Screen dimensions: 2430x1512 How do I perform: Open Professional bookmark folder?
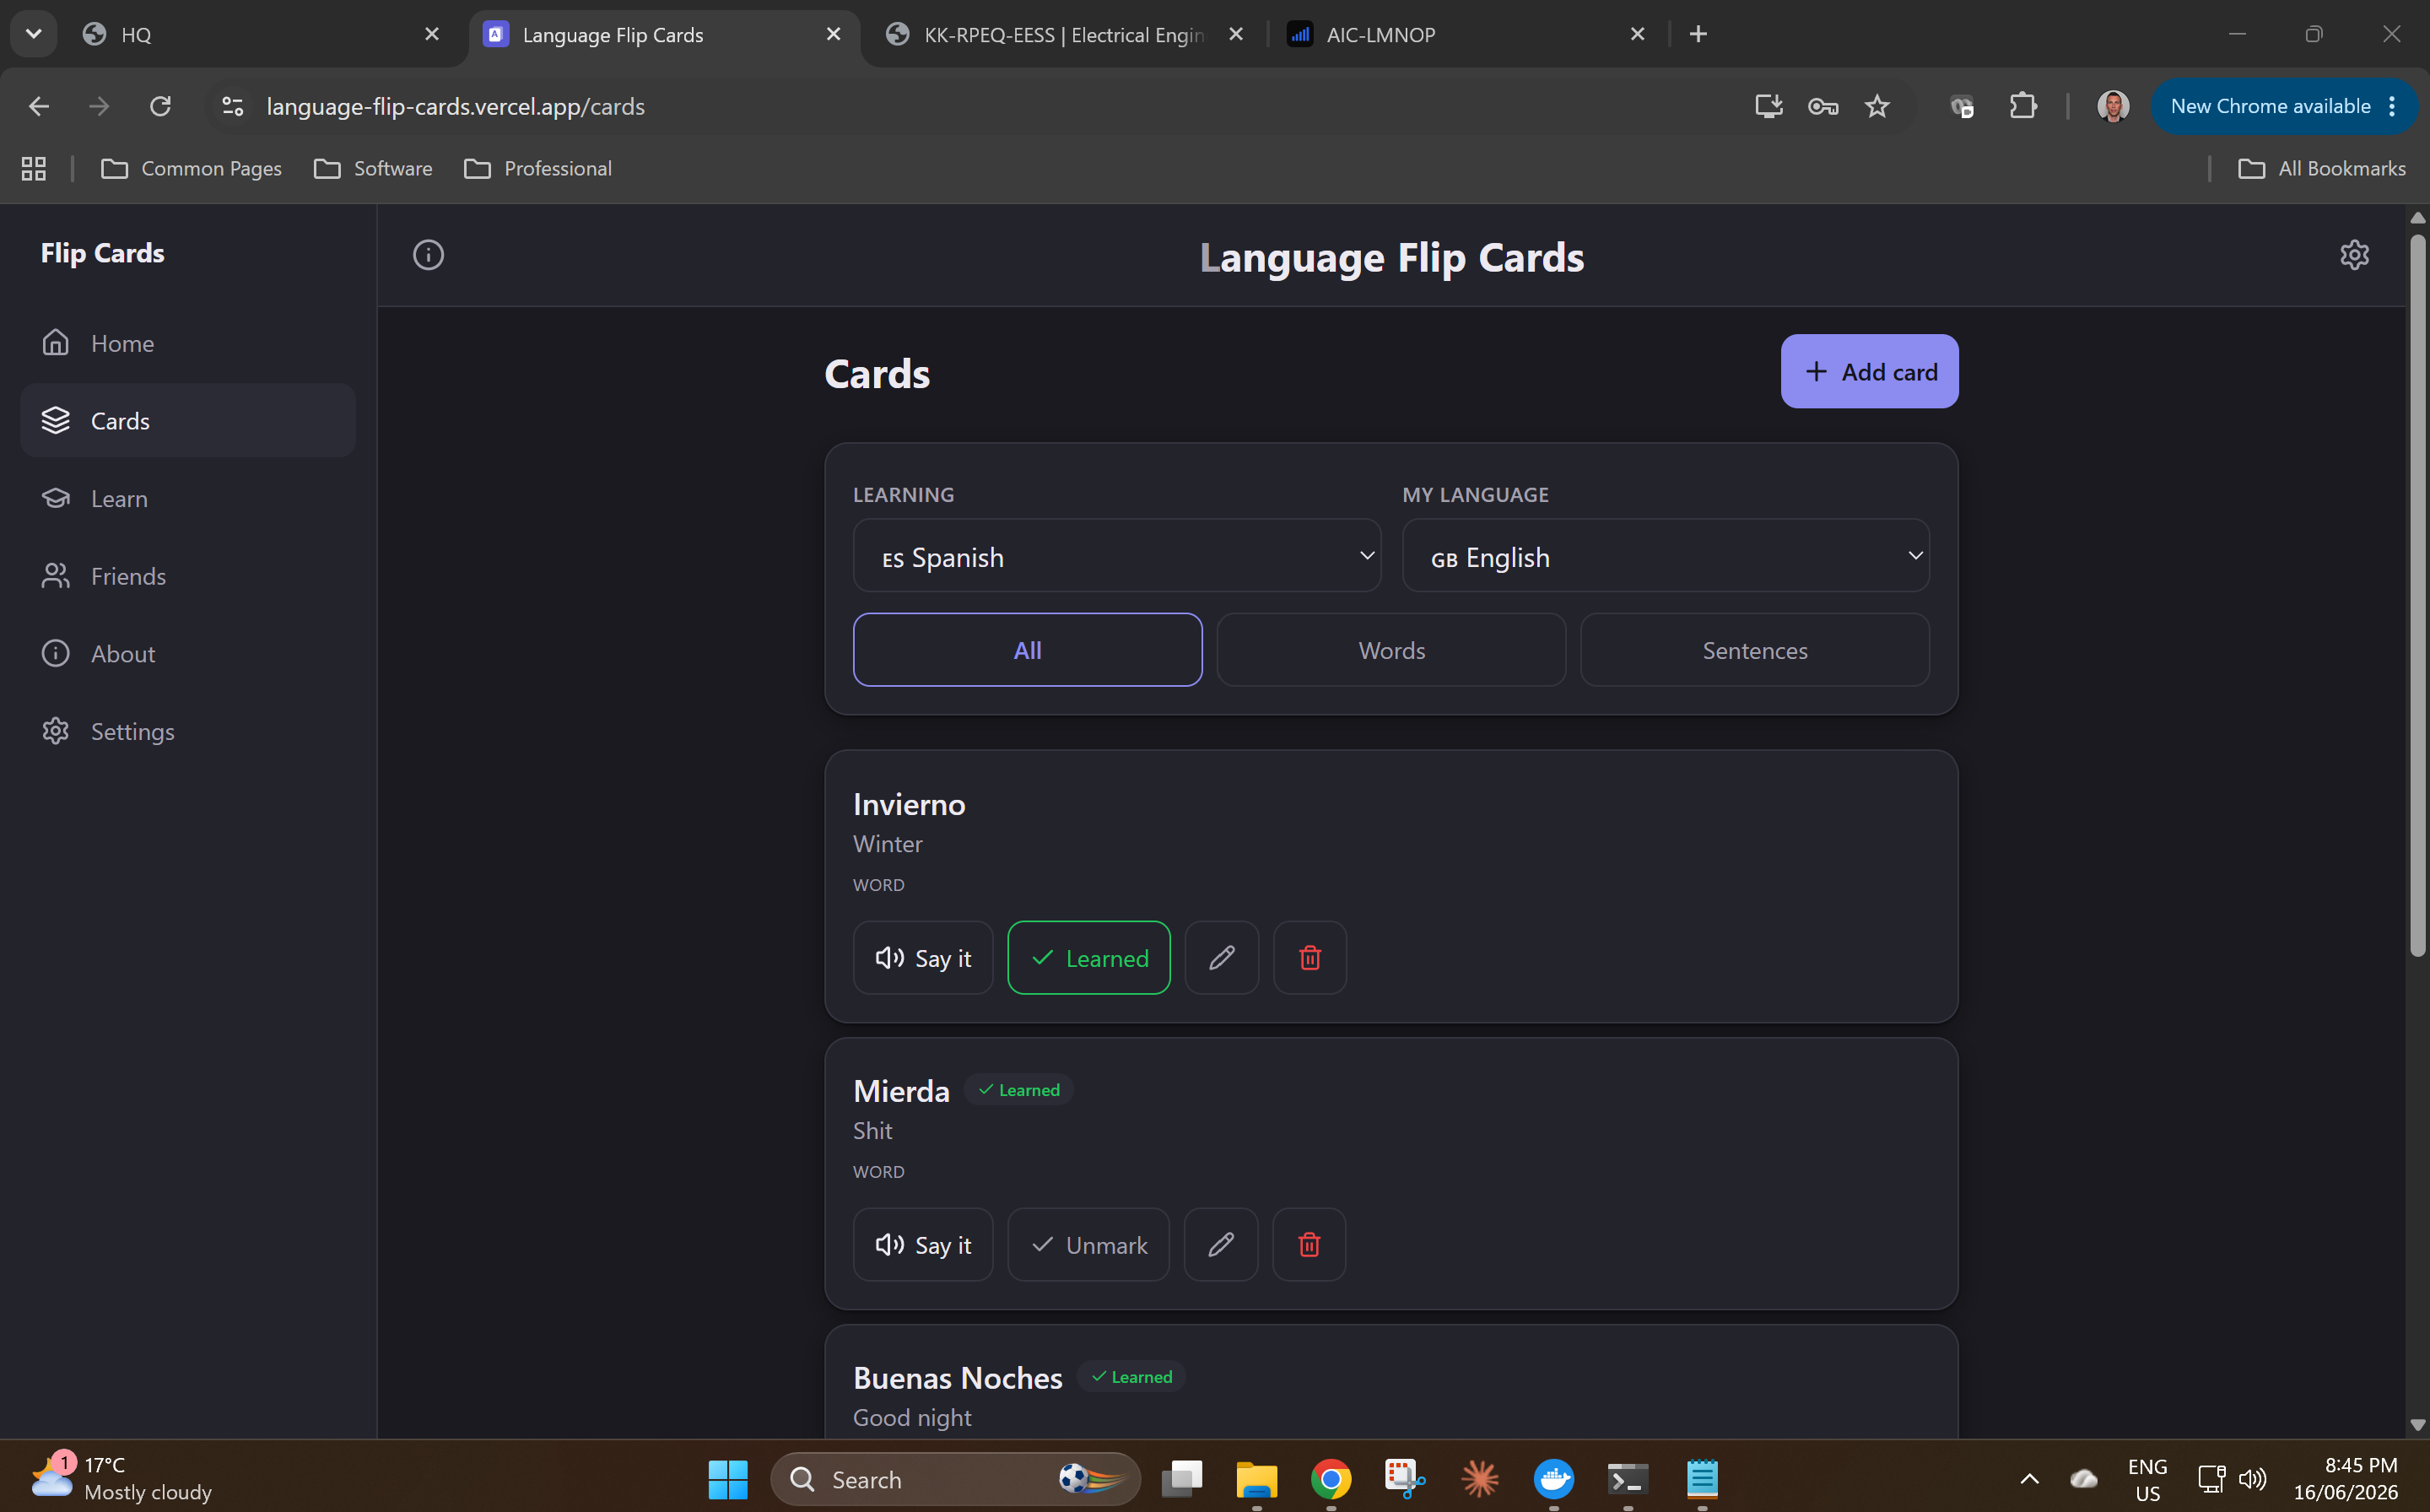(538, 168)
